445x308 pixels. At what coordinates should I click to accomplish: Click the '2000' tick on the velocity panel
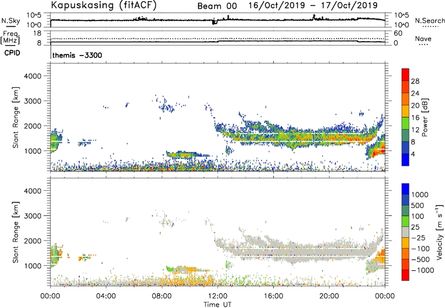click(32, 241)
